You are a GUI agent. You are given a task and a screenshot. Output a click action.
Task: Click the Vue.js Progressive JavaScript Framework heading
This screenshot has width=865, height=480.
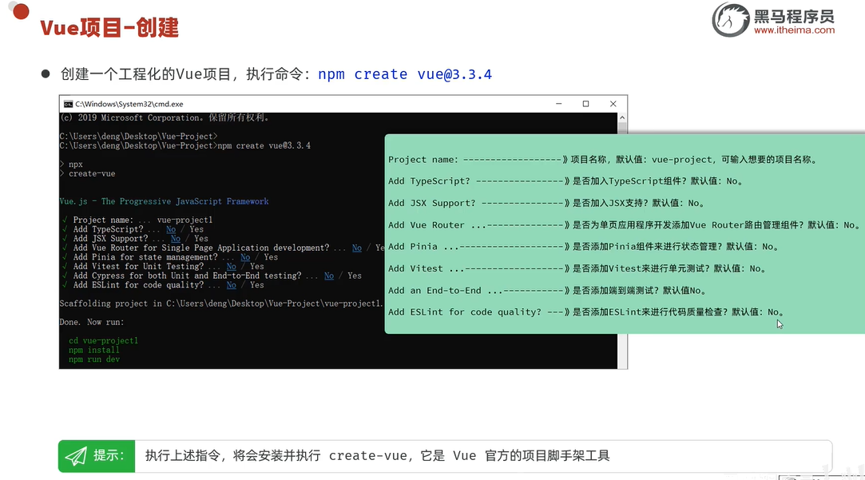click(164, 201)
